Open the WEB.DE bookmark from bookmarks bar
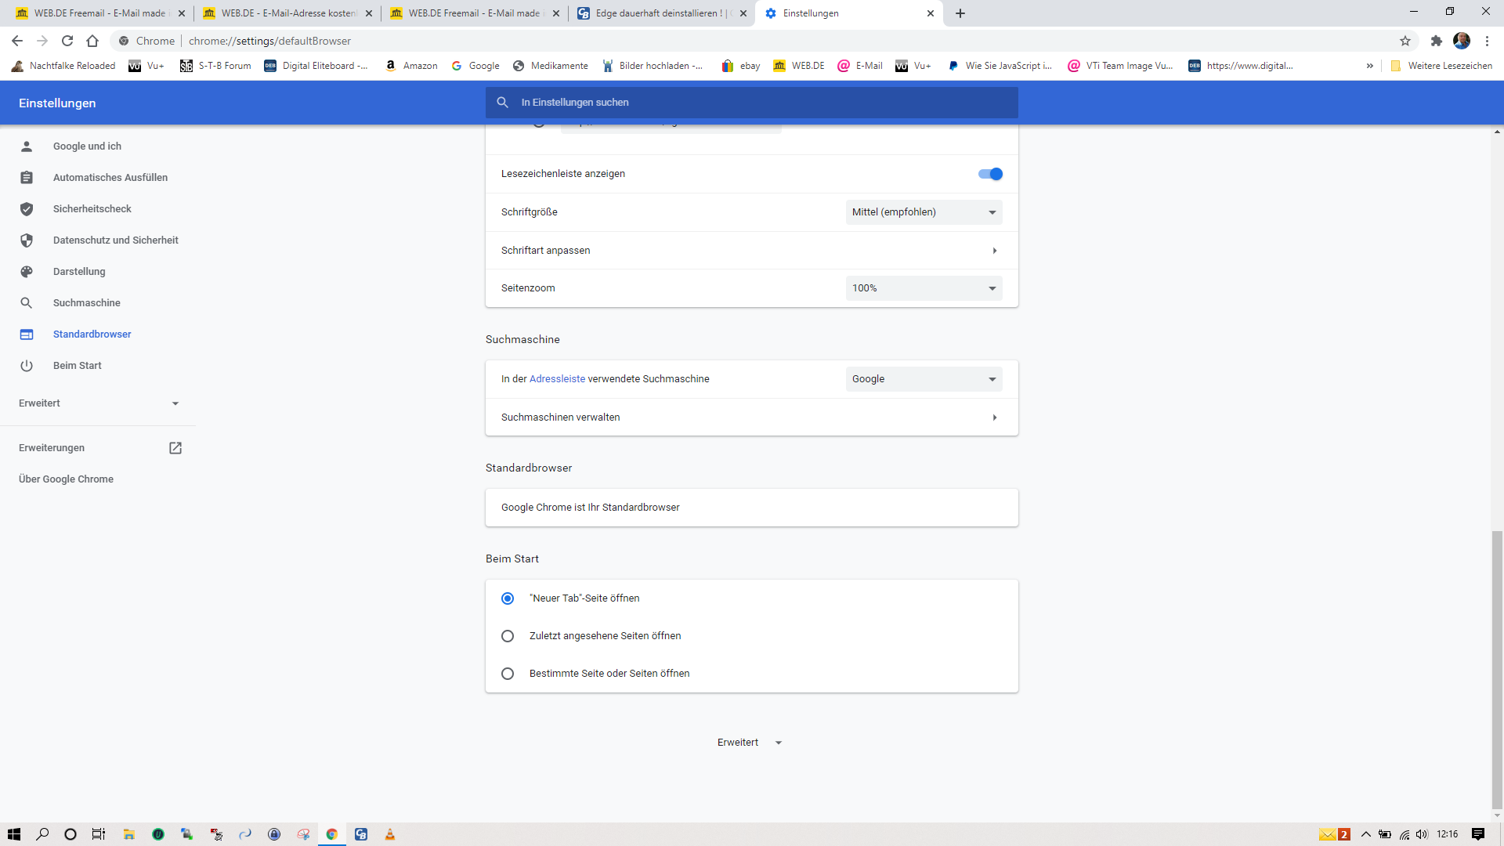The image size is (1504, 846). coord(798,66)
